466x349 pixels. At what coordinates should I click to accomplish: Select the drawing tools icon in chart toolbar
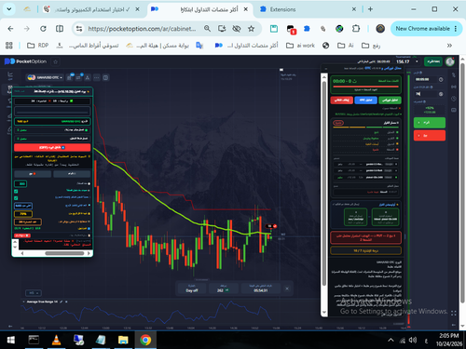click(x=88, y=77)
